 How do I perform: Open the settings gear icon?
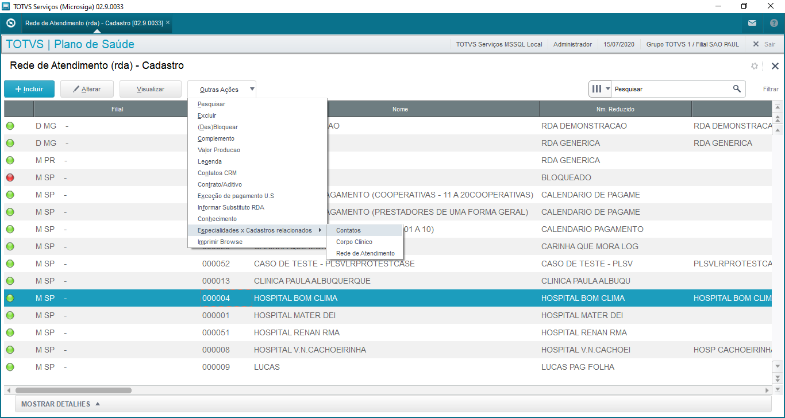(755, 66)
